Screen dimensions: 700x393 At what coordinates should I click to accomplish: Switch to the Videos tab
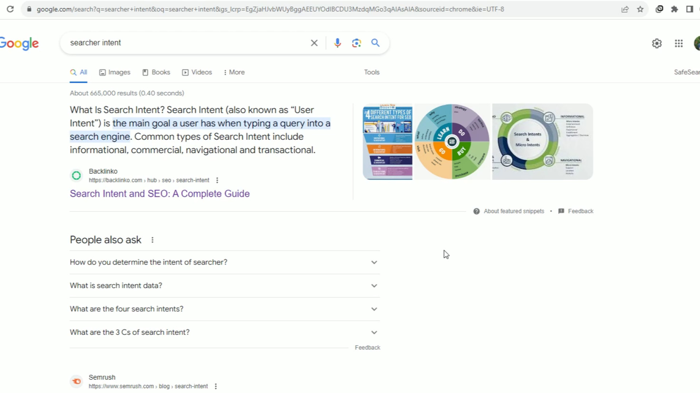197,72
